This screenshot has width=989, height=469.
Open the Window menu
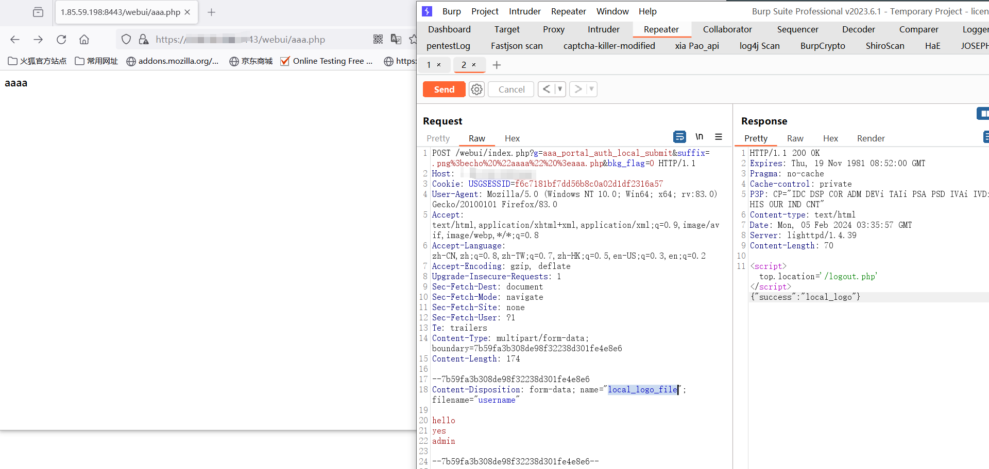(x=612, y=11)
